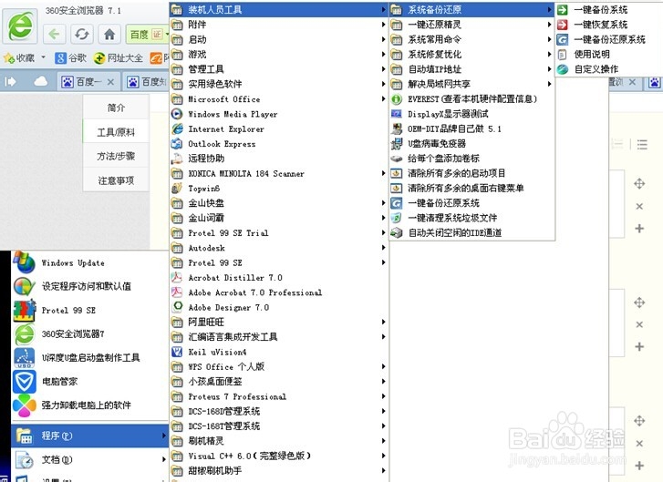This screenshot has height=482, width=663.
Task: Launch Outlook Express
Action: point(279,144)
